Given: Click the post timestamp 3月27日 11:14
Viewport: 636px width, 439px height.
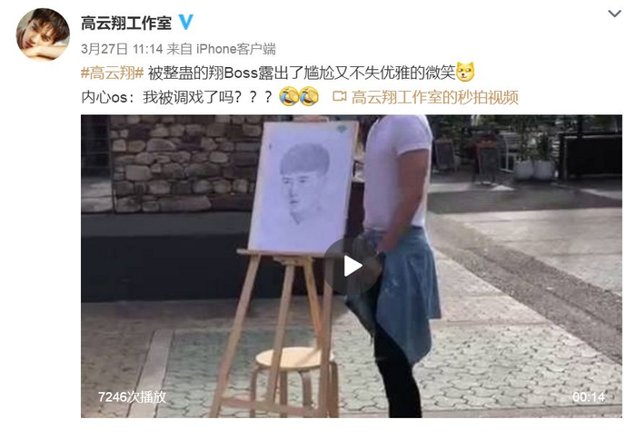Looking at the screenshot, I should pyautogui.click(x=122, y=49).
